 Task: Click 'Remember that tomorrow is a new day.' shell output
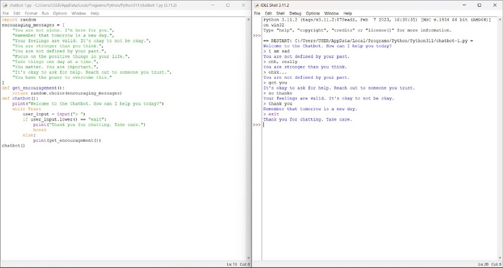pos(310,109)
